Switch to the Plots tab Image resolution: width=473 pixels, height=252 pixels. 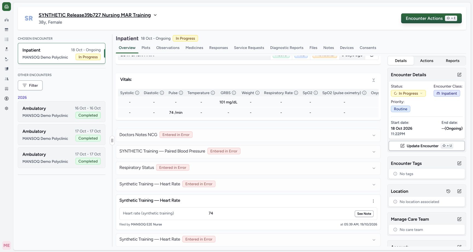coord(146,48)
